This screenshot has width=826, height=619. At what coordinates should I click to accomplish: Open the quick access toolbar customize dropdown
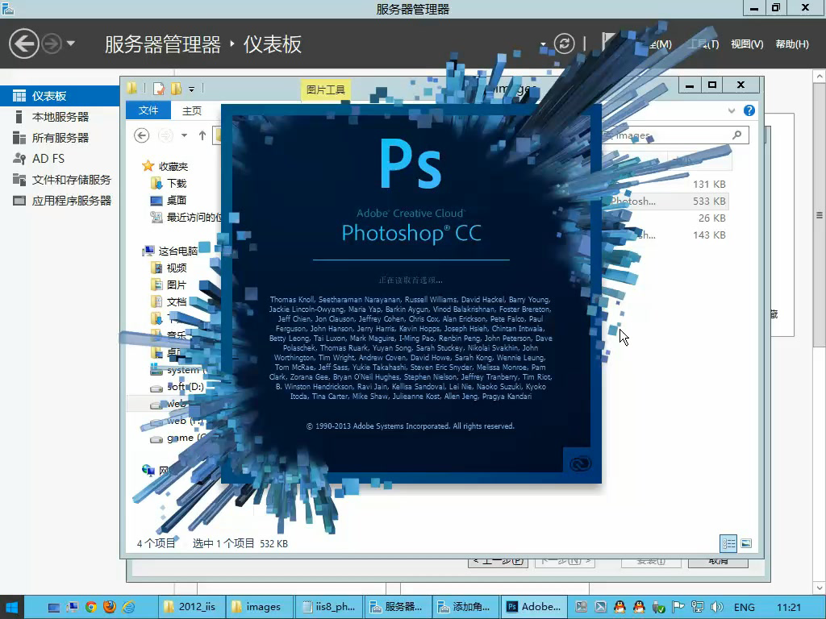point(191,89)
